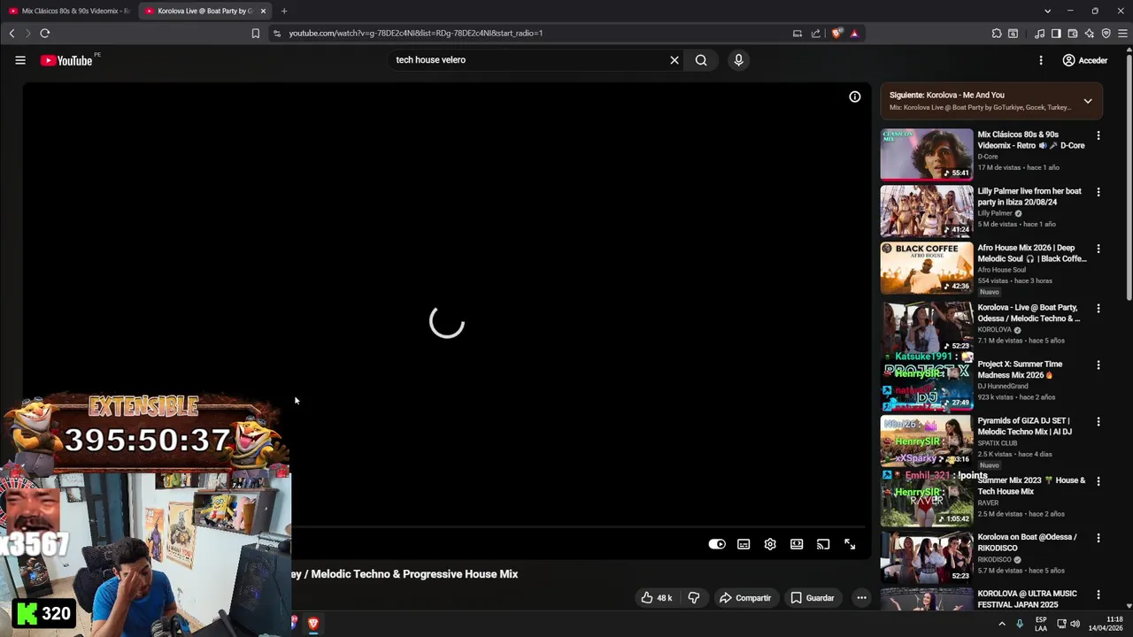Viewport: 1133px width, 637px height.
Task: Open taskbar volume speaker icon
Action: click(x=1075, y=624)
